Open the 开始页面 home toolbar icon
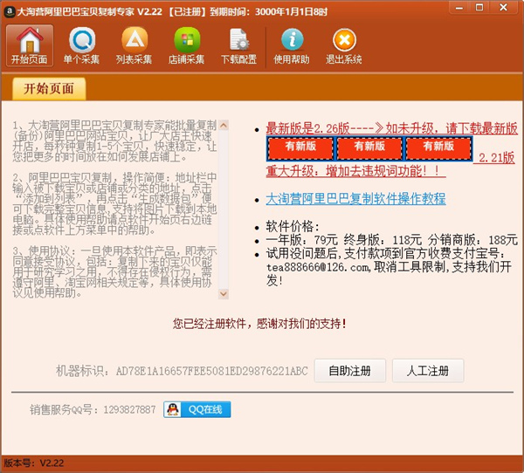 pyautogui.click(x=30, y=45)
